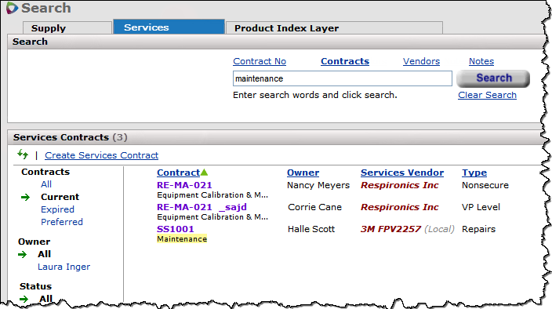The image size is (552, 309).
Task: Sort by the Type column header
Action: (x=474, y=173)
